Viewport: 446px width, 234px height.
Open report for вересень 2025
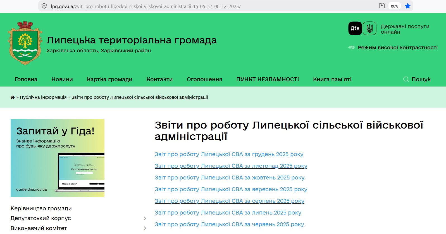tap(231, 189)
